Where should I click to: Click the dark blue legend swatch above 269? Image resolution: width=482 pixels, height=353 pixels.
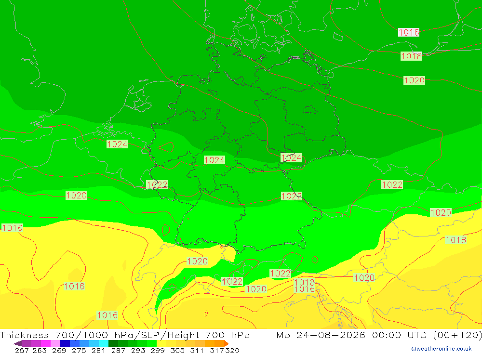point(65,343)
